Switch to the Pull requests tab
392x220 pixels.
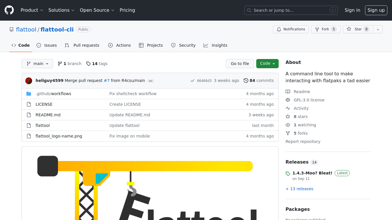pyautogui.click(x=82, y=45)
